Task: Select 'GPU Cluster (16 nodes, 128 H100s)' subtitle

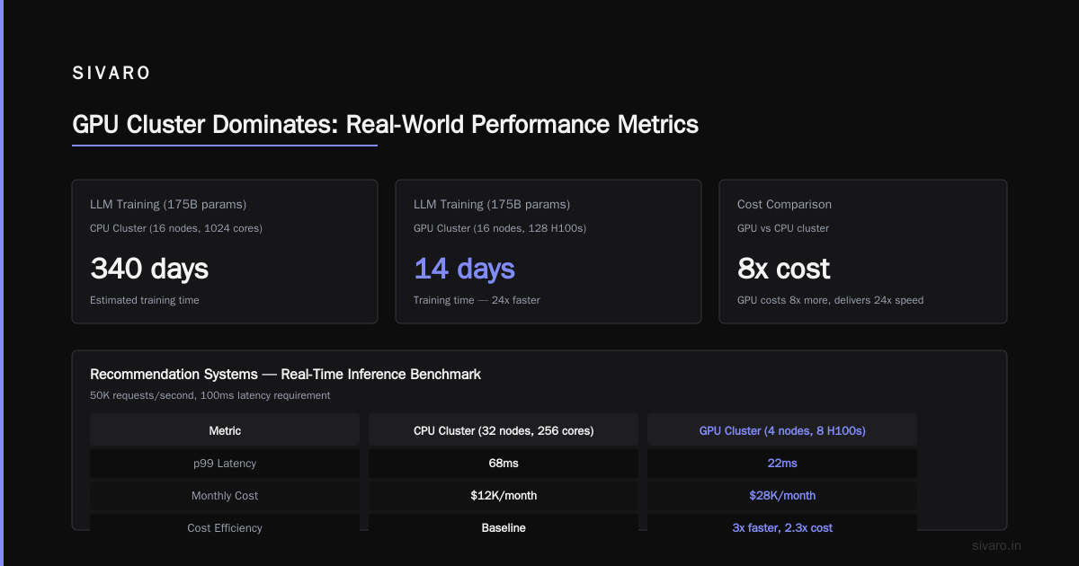Action: click(x=500, y=228)
